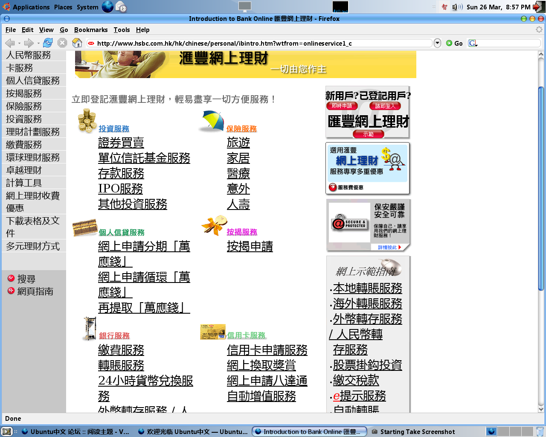Open the 按揭申請 link

[250, 246]
